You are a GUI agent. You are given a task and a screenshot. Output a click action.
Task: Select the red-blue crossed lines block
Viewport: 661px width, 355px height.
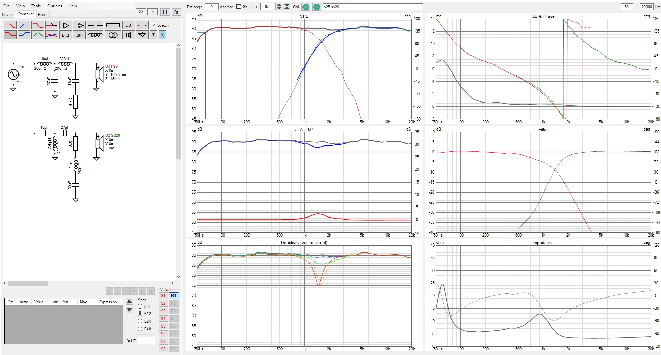[52, 35]
